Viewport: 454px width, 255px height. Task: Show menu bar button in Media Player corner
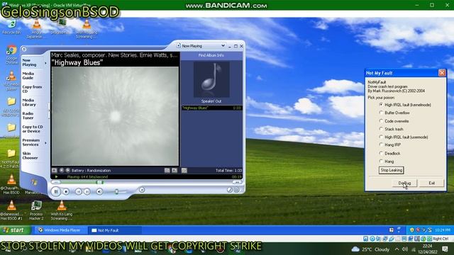click(24, 49)
